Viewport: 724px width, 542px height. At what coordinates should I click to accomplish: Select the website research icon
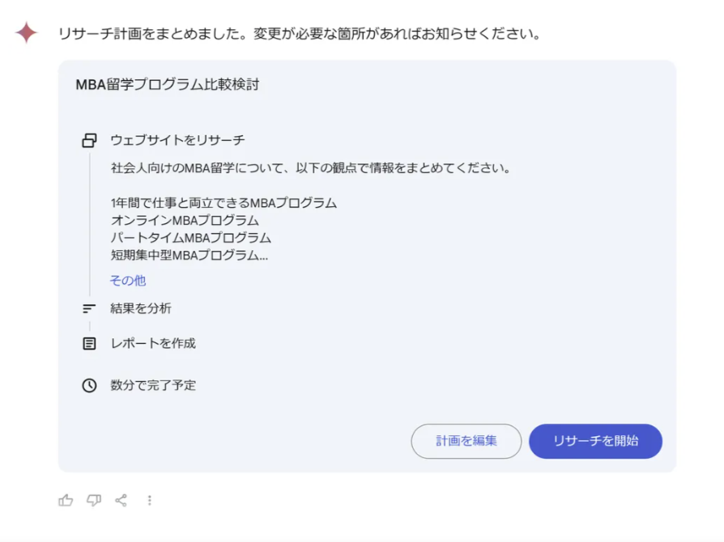click(87, 139)
